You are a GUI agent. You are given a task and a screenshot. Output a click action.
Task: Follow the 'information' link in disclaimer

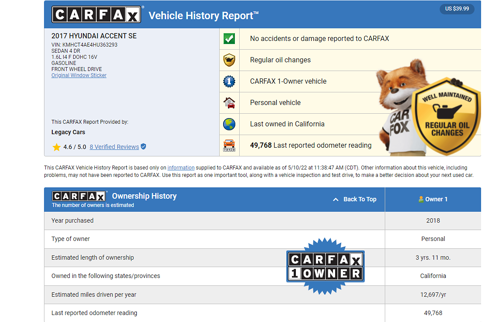pos(181,168)
